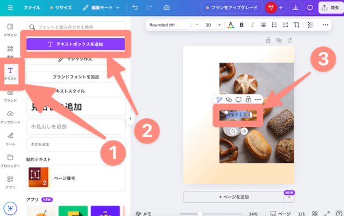The height and width of the screenshot is (216, 344).
Task: Open the hamburger main menu
Action: click(10, 7)
